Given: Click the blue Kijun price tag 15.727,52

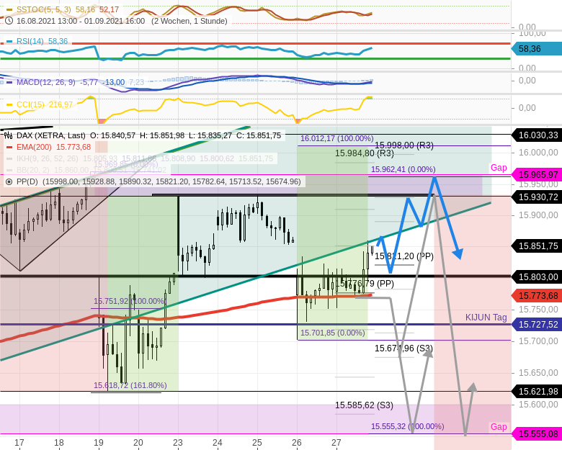Looking at the screenshot, I should coord(537,325).
